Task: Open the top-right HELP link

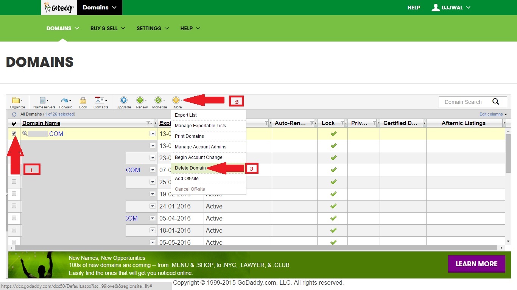Action: (x=414, y=8)
